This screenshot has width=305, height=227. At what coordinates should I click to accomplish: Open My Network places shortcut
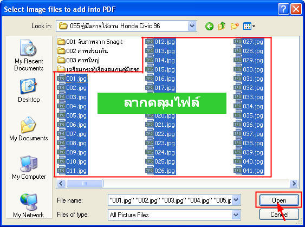(x=29, y=206)
